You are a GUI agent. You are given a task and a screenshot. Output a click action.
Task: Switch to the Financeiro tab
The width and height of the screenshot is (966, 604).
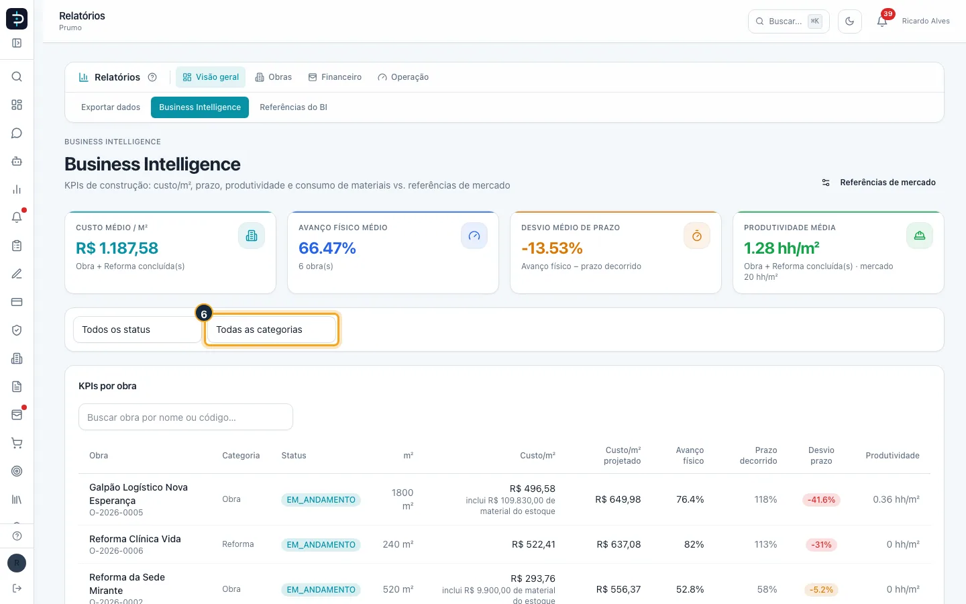click(335, 77)
